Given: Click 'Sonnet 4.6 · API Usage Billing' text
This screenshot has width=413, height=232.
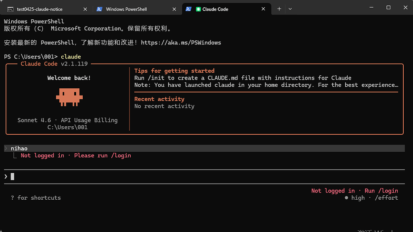Looking at the screenshot, I should [67, 120].
